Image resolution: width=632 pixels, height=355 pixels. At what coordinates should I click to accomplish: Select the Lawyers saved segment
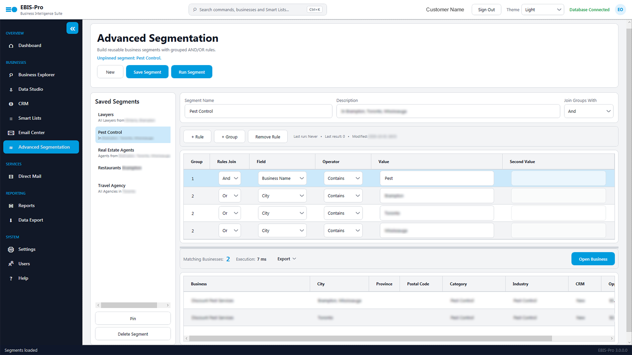133,117
